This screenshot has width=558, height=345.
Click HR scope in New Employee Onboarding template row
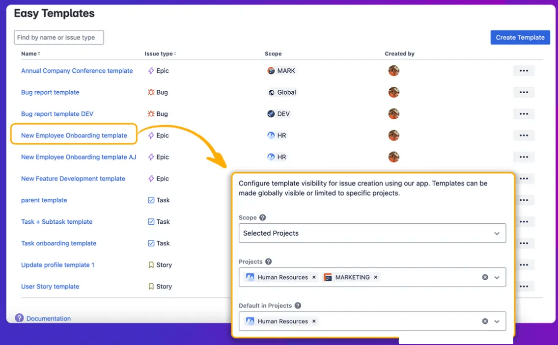[277, 135]
